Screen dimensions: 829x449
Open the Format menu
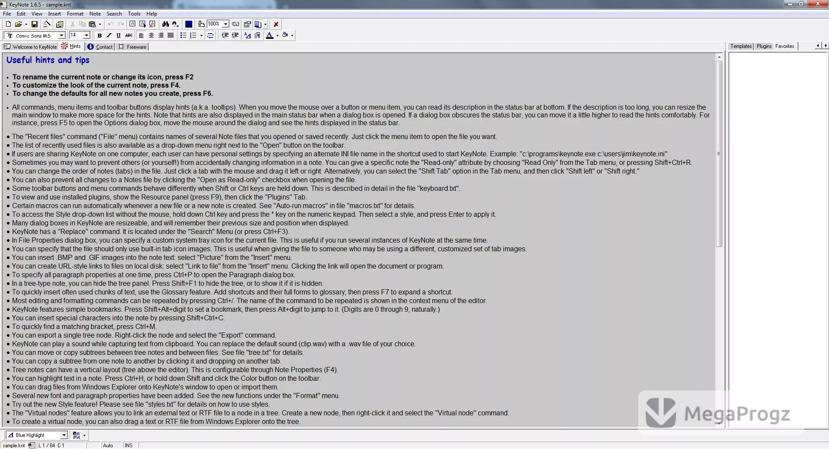[75, 14]
